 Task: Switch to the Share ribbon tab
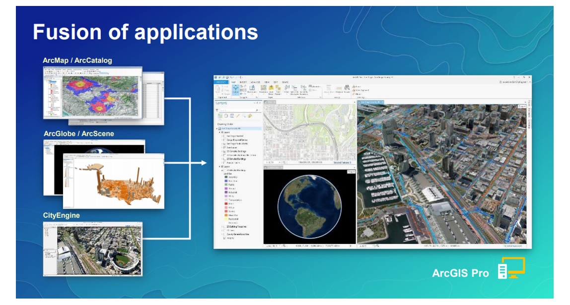(285, 82)
